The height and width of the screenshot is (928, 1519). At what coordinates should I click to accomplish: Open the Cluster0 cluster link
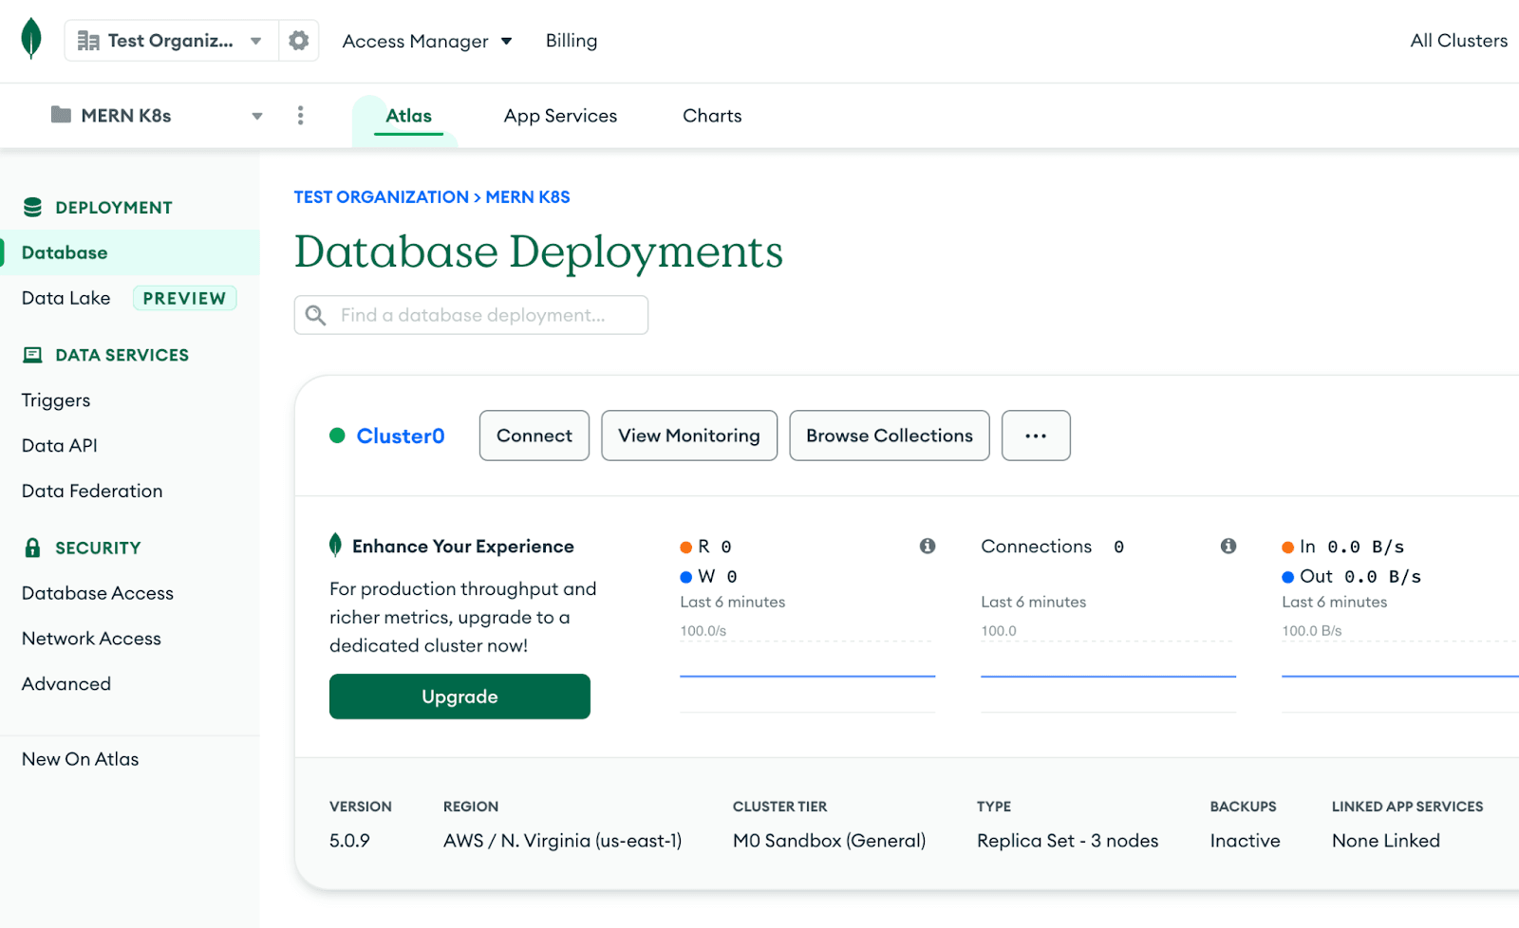pos(400,436)
